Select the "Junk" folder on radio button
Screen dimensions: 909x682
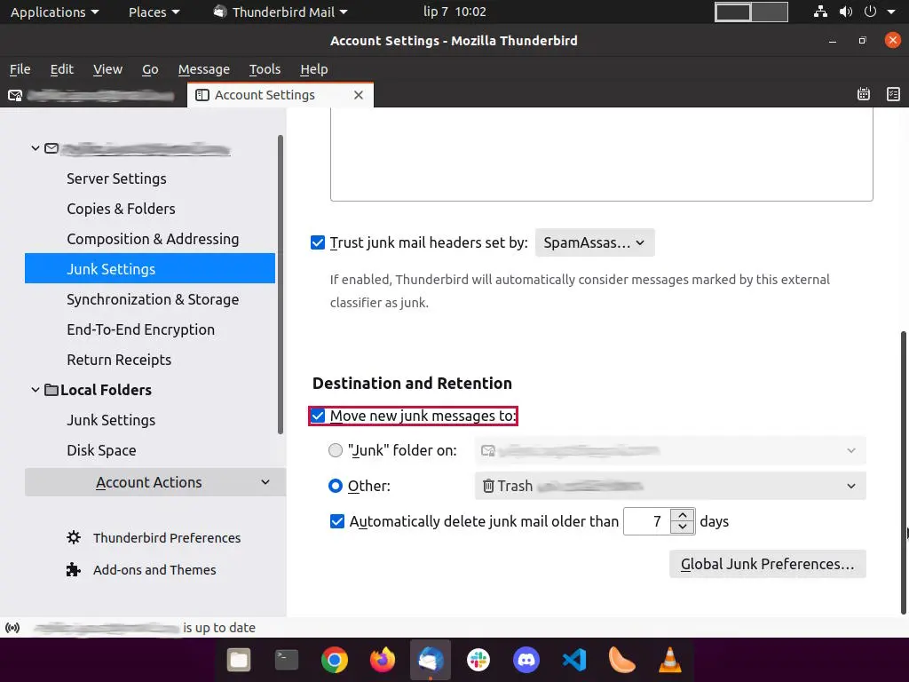(x=336, y=450)
